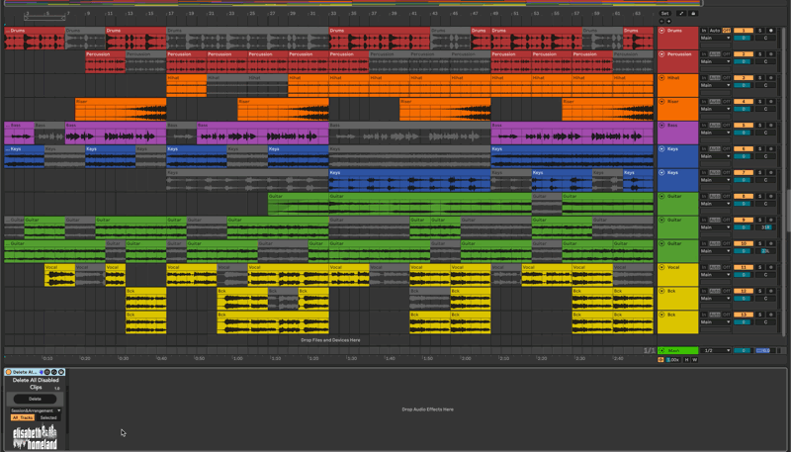Set Drums monitoring to Auto
Viewport: 791px width, 452px height.
coord(715,31)
